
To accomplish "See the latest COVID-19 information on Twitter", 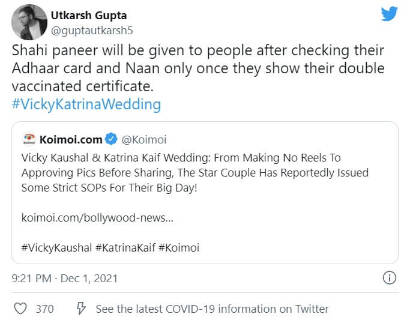I will (212, 309).
